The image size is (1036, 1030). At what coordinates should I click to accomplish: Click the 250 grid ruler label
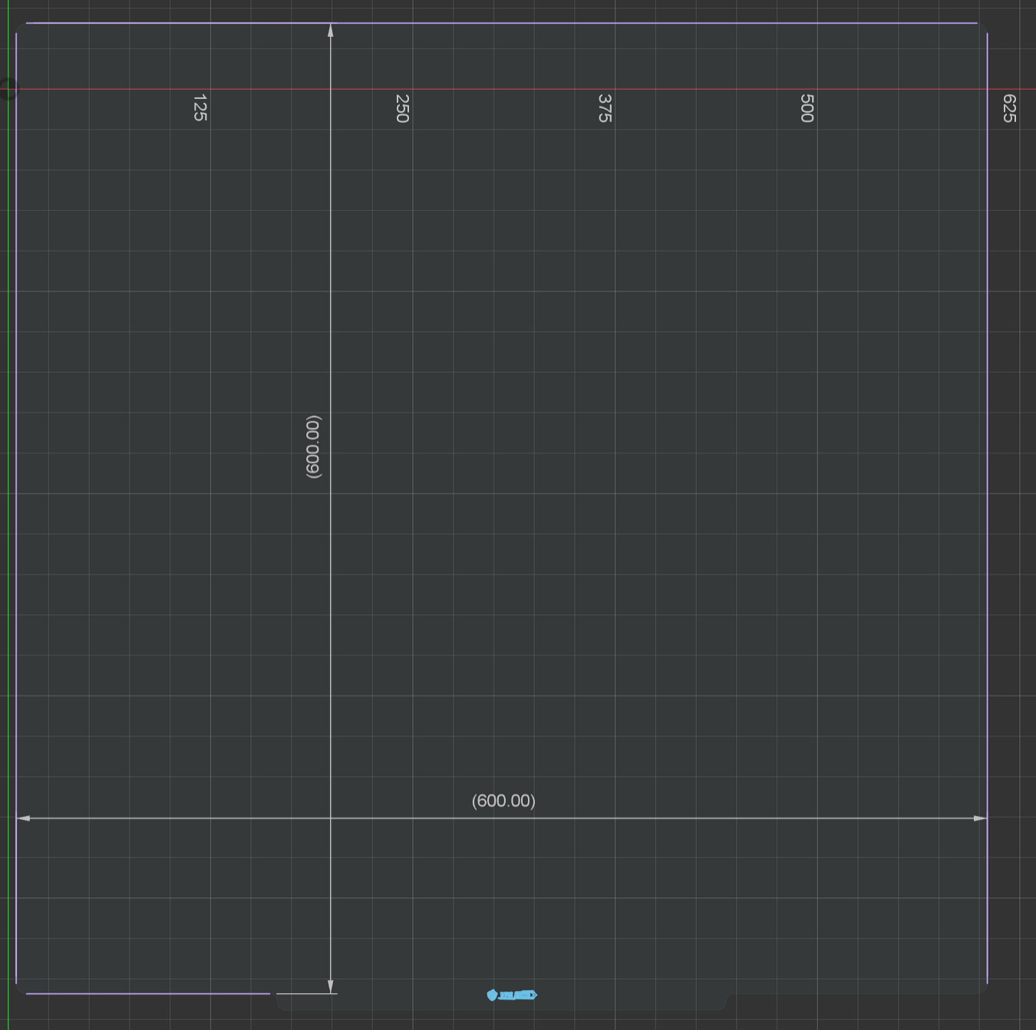point(402,108)
